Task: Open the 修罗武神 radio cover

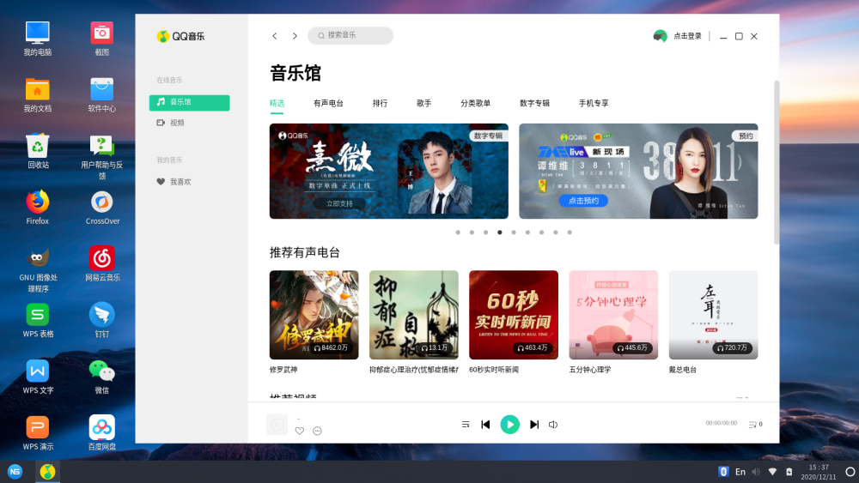Action: tap(314, 315)
